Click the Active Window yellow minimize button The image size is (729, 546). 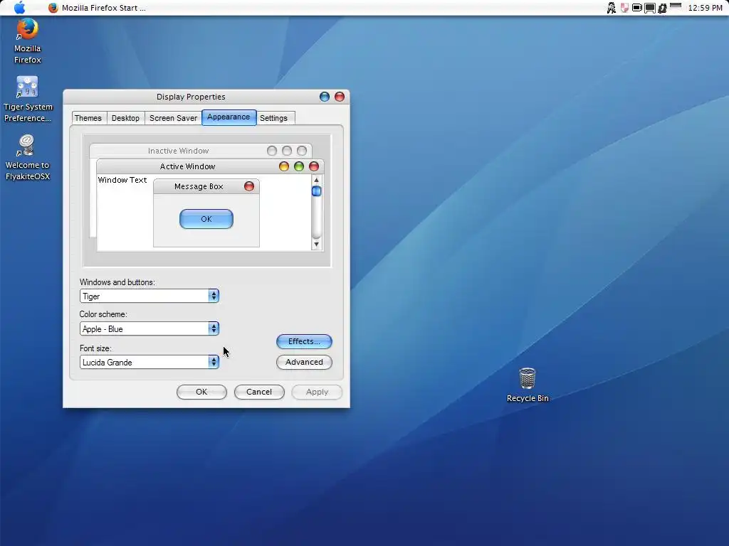coord(283,166)
